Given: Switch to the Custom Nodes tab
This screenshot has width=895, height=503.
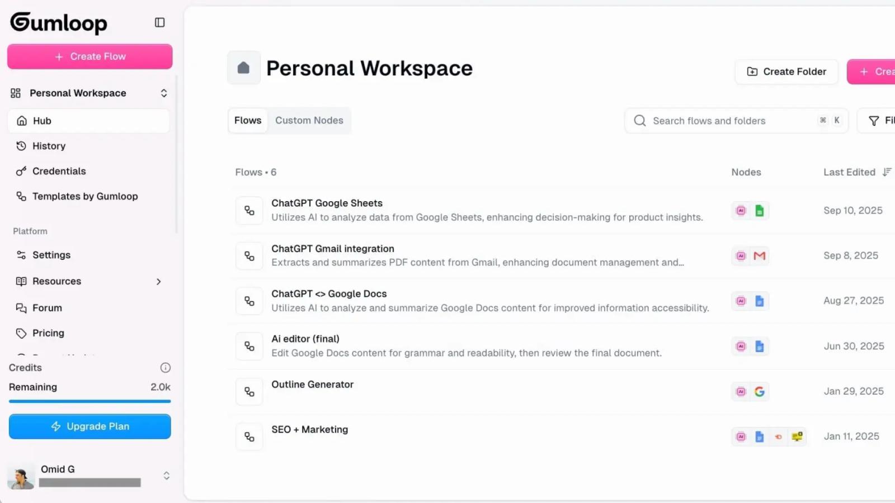Looking at the screenshot, I should point(309,120).
